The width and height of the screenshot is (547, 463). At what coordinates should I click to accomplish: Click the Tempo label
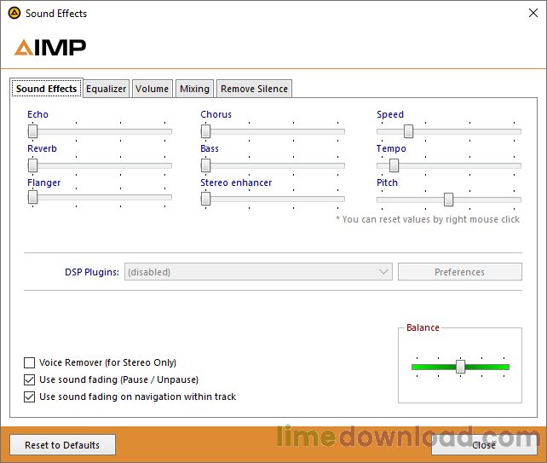click(x=391, y=148)
